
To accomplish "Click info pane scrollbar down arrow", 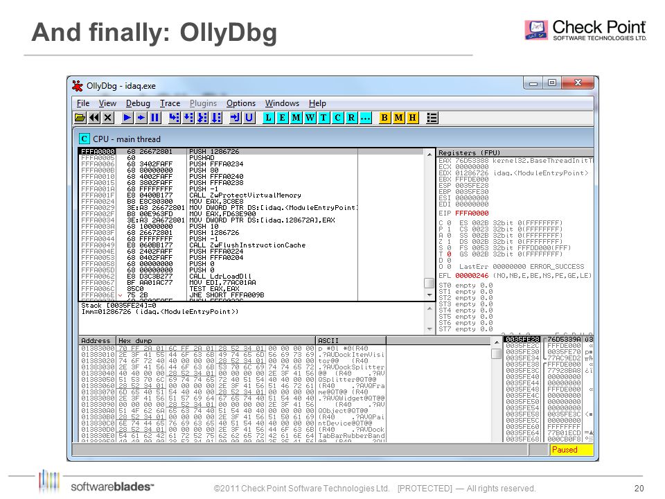I will [429, 329].
